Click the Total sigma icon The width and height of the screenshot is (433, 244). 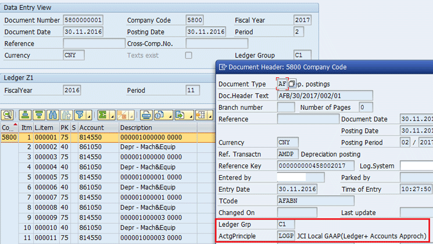coord(102,114)
